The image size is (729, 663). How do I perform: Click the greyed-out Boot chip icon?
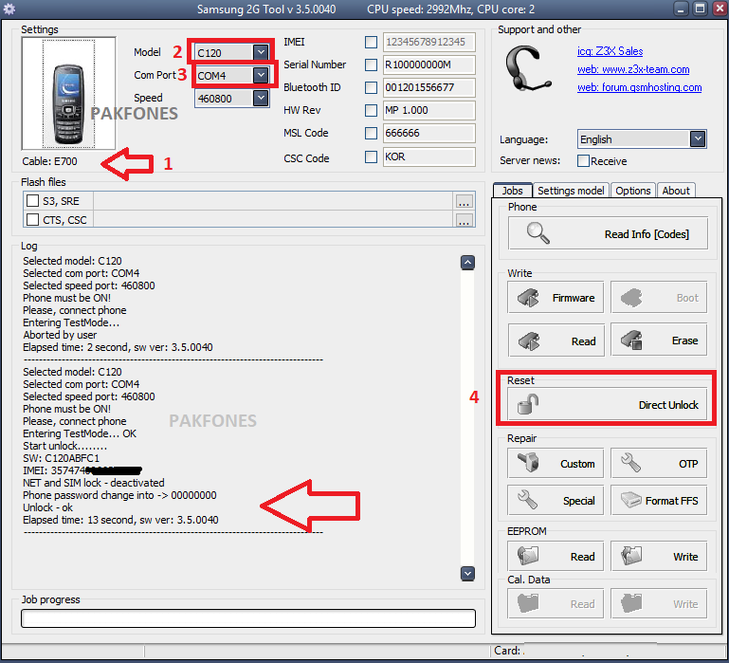point(631,298)
